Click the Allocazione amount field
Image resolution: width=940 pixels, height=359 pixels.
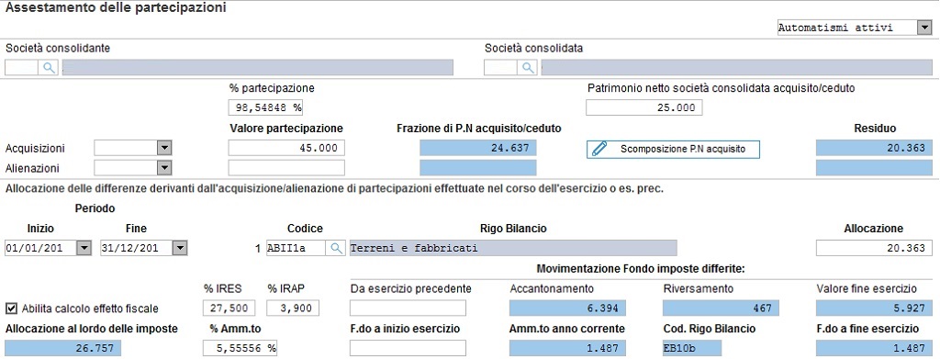click(874, 248)
